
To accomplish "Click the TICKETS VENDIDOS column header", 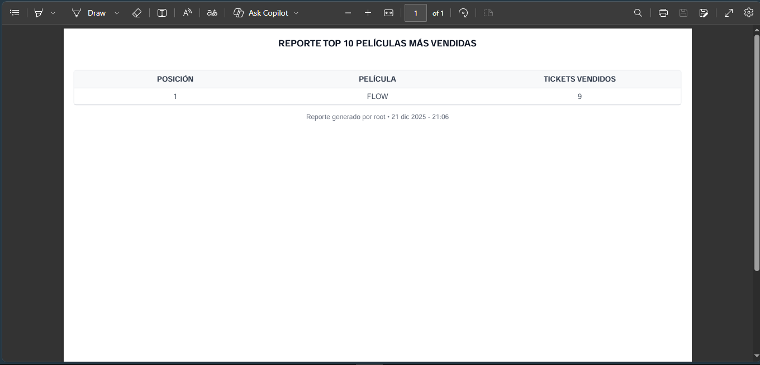I will point(579,79).
